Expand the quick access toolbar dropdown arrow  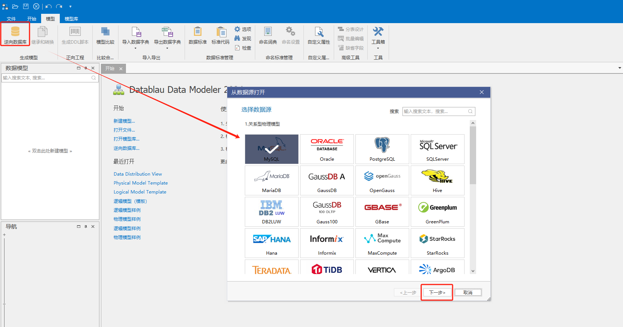(70, 6)
